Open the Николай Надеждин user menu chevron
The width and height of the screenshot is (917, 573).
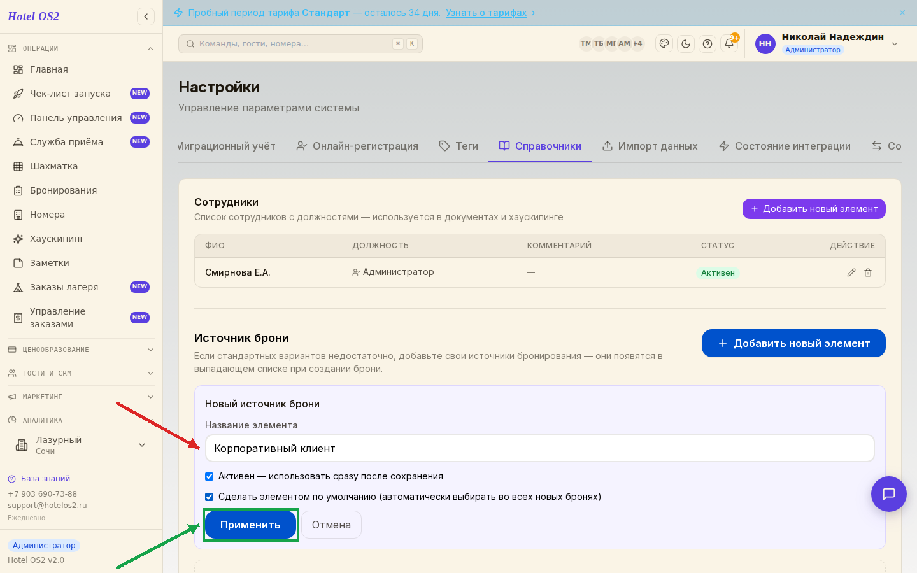895,44
